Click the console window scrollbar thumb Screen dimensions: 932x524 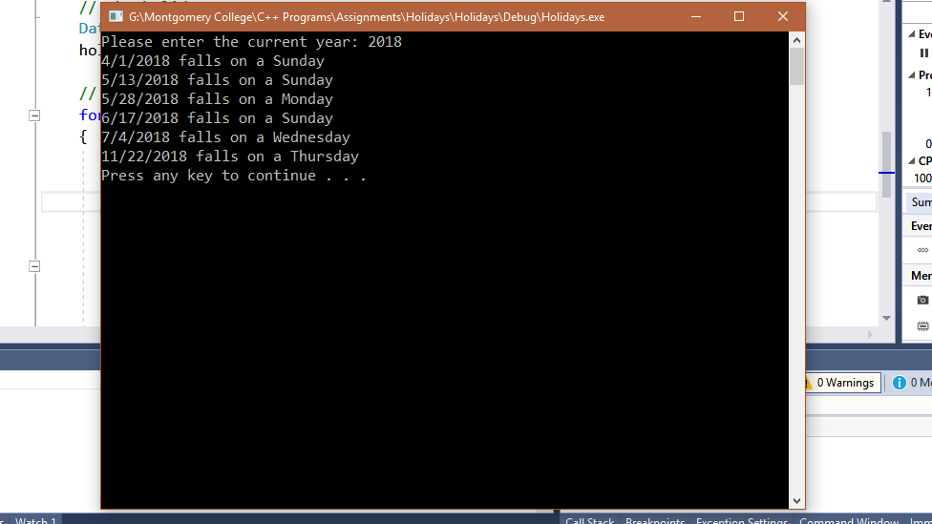click(x=797, y=66)
